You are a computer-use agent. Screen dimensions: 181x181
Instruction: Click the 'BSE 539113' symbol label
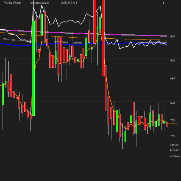click(69, 3)
